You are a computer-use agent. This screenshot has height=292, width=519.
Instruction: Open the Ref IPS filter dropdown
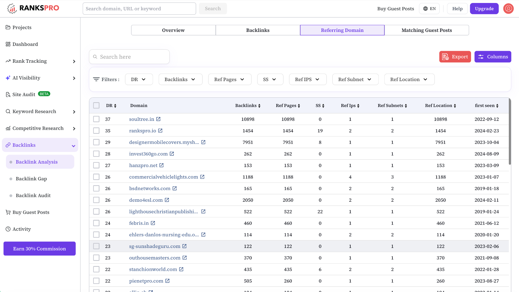[308, 79]
